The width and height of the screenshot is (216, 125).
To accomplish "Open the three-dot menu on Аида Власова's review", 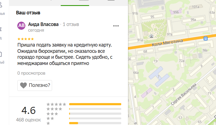I will coord(116,26).
